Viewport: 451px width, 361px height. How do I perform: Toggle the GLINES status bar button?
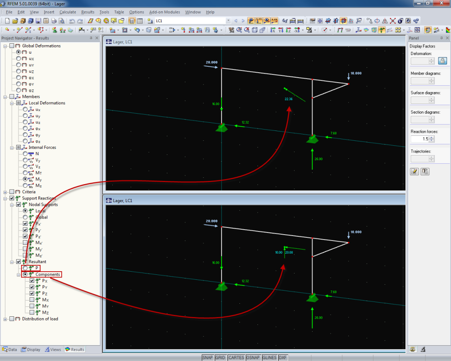(x=270, y=357)
